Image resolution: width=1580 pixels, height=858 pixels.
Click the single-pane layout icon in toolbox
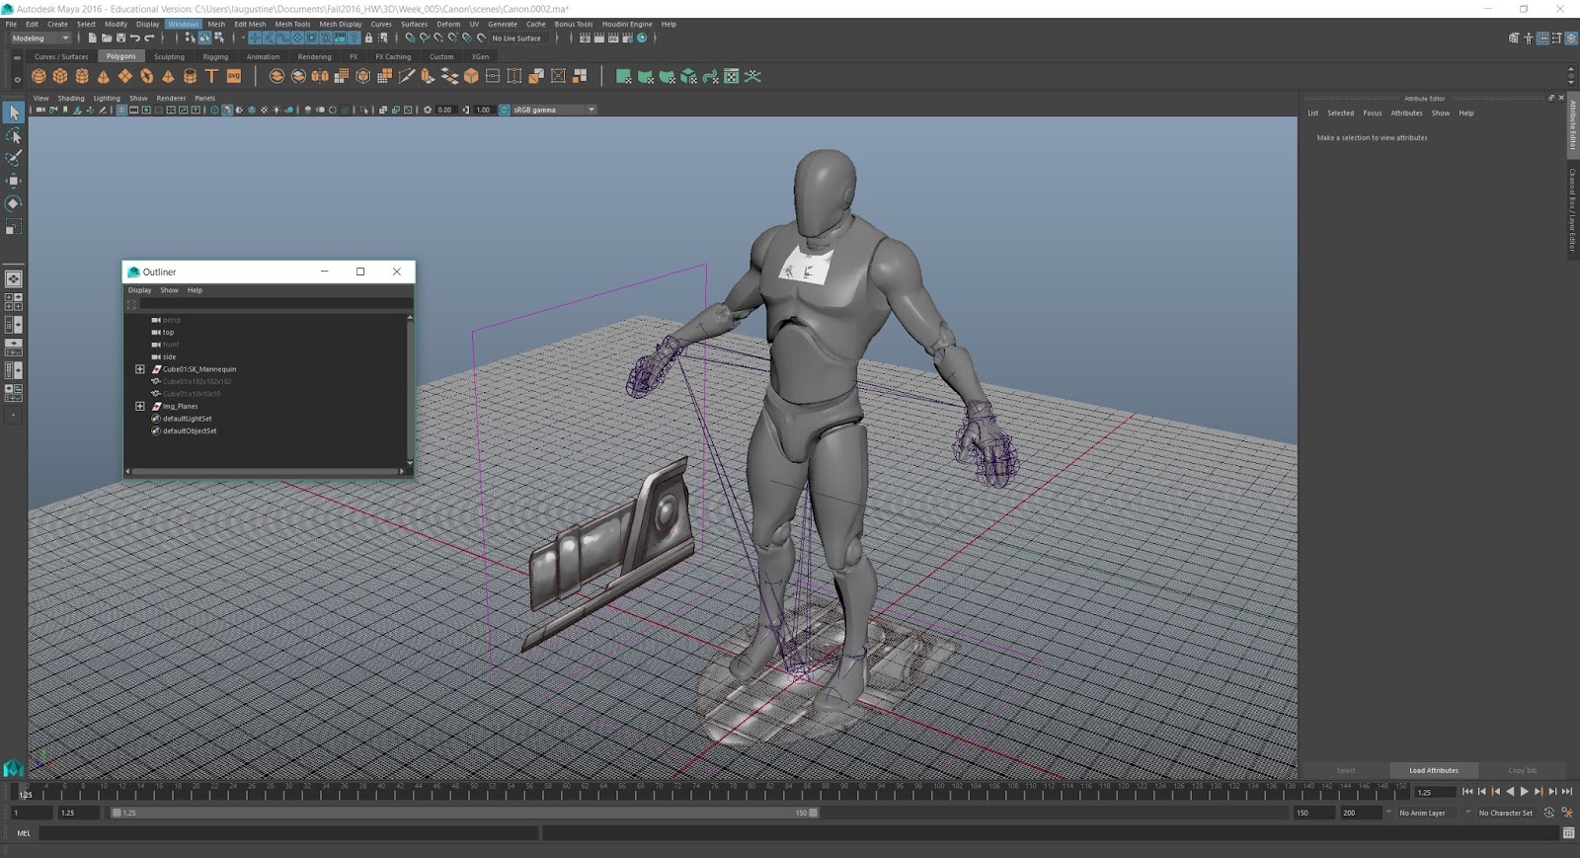coord(14,279)
